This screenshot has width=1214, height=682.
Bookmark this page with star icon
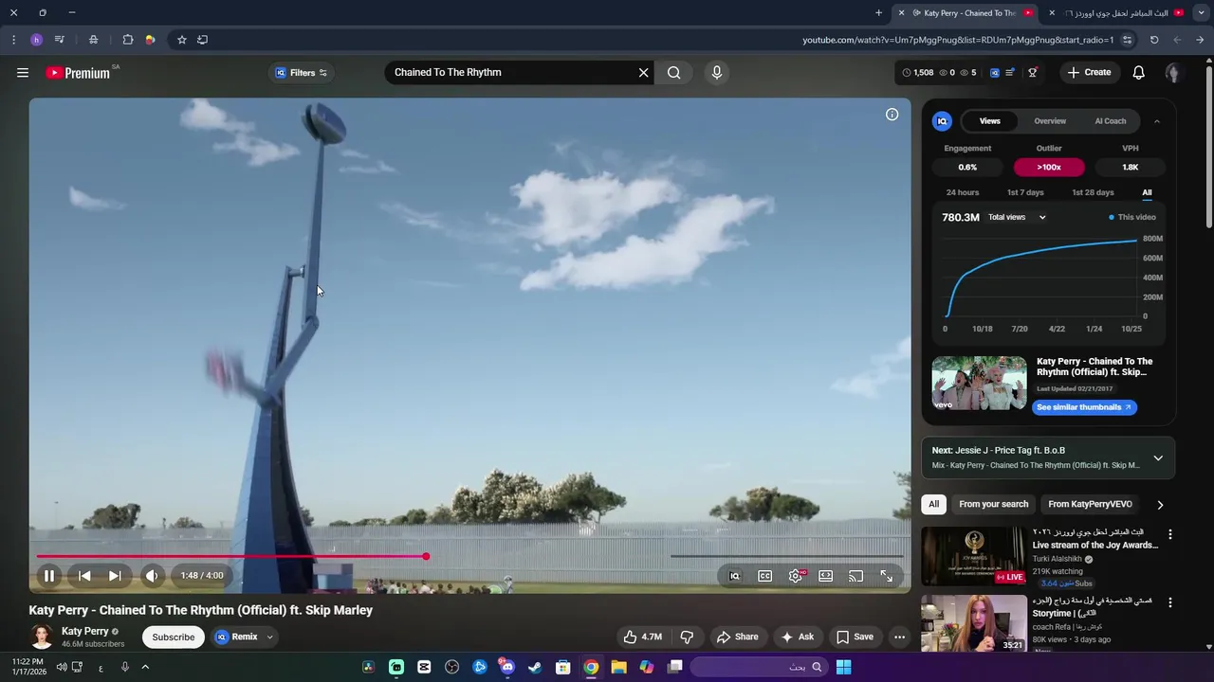click(181, 40)
